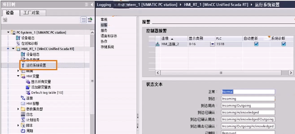
Task: Click the 在线和诊断 icon
Action: [x=18, y=44]
